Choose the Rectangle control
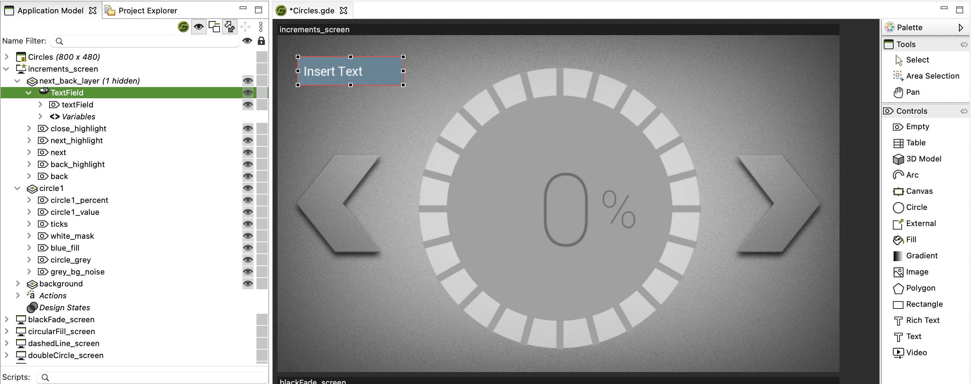This screenshot has height=384, width=973. tap(918, 304)
